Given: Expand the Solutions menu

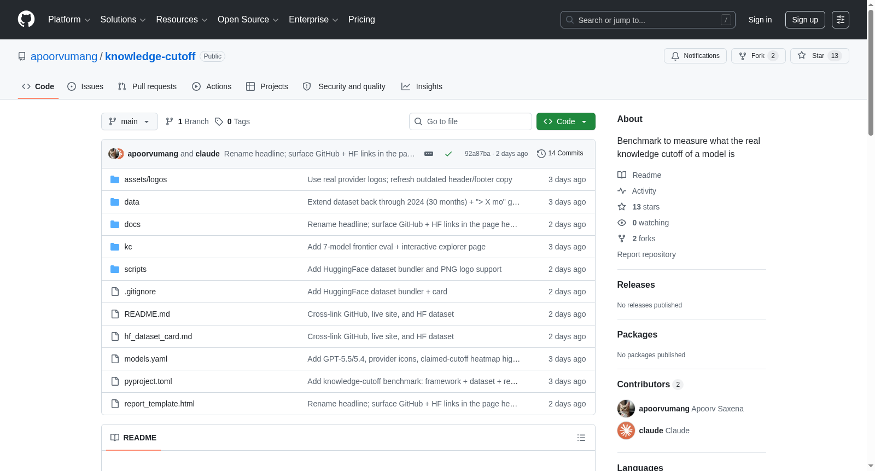Looking at the screenshot, I should [123, 20].
